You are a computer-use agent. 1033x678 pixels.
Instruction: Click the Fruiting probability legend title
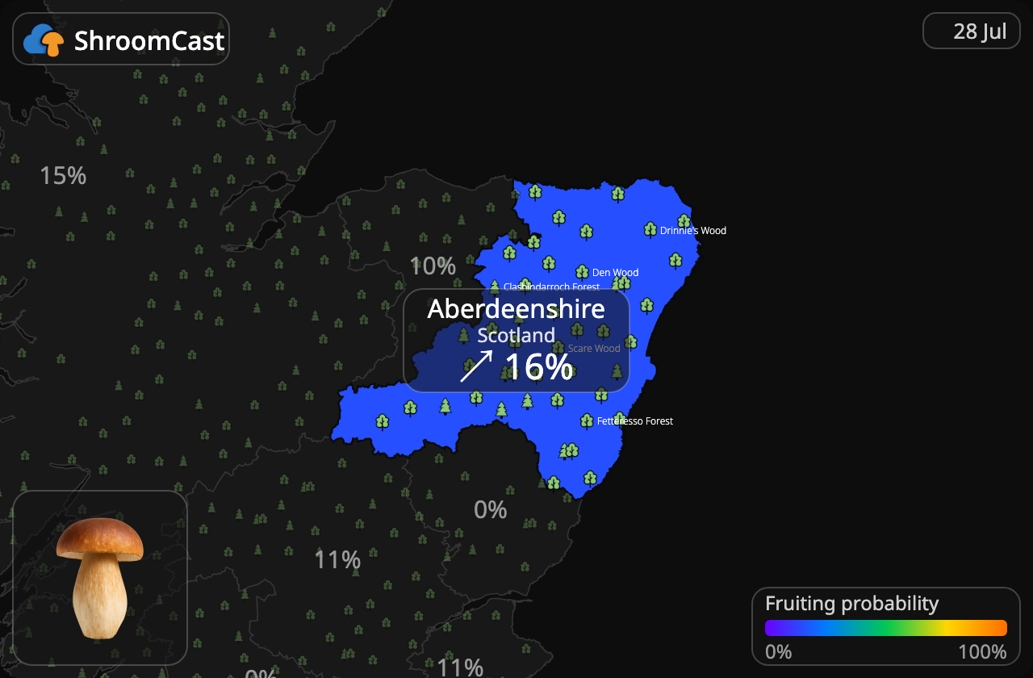point(851,603)
